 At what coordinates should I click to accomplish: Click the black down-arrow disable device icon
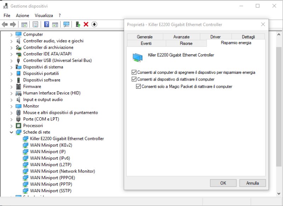(94, 24)
